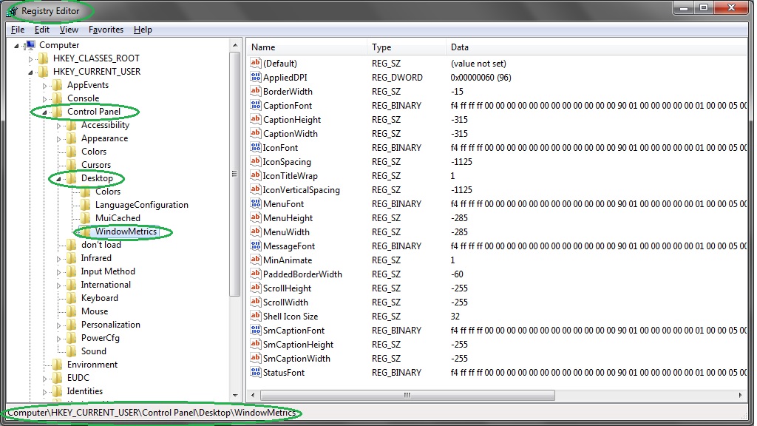Click the tree pane scroll-down arrow
The width and height of the screenshot is (757, 426).
coord(235,395)
